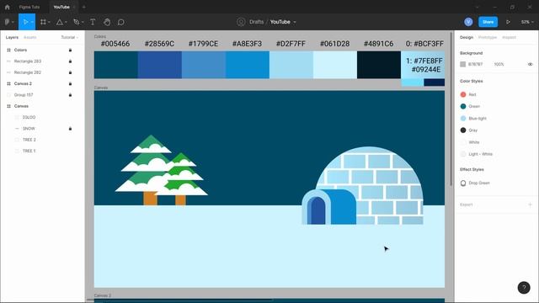Open the 52% zoom dropdown
The image size is (539, 303).
(x=527, y=22)
